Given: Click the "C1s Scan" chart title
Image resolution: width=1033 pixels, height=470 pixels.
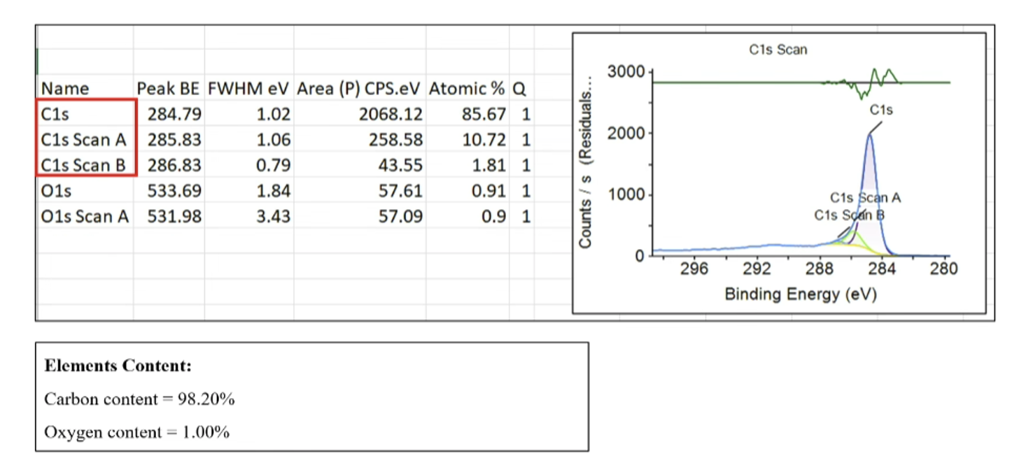Looking at the screenshot, I should point(778,50).
